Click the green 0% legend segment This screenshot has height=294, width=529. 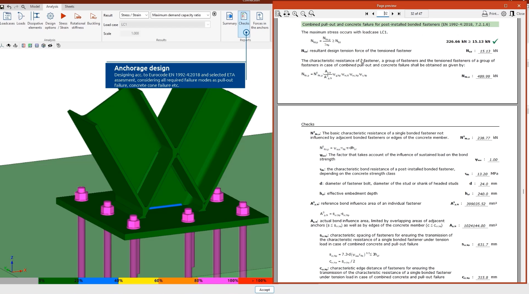click(58, 281)
